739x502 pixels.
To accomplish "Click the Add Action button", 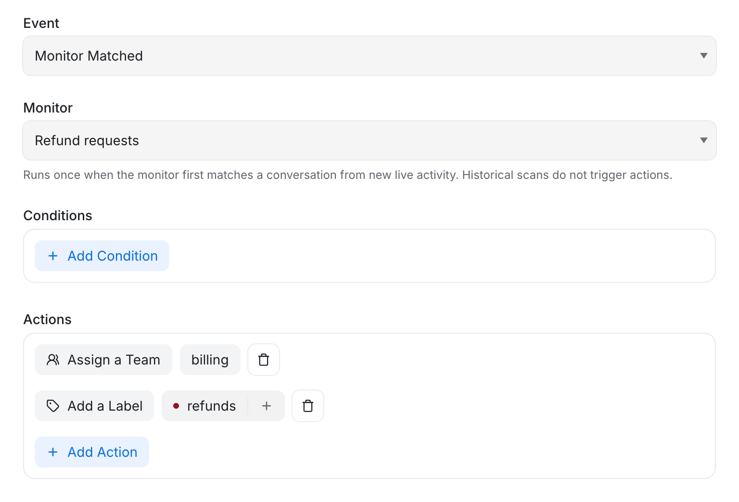I will click(x=92, y=452).
